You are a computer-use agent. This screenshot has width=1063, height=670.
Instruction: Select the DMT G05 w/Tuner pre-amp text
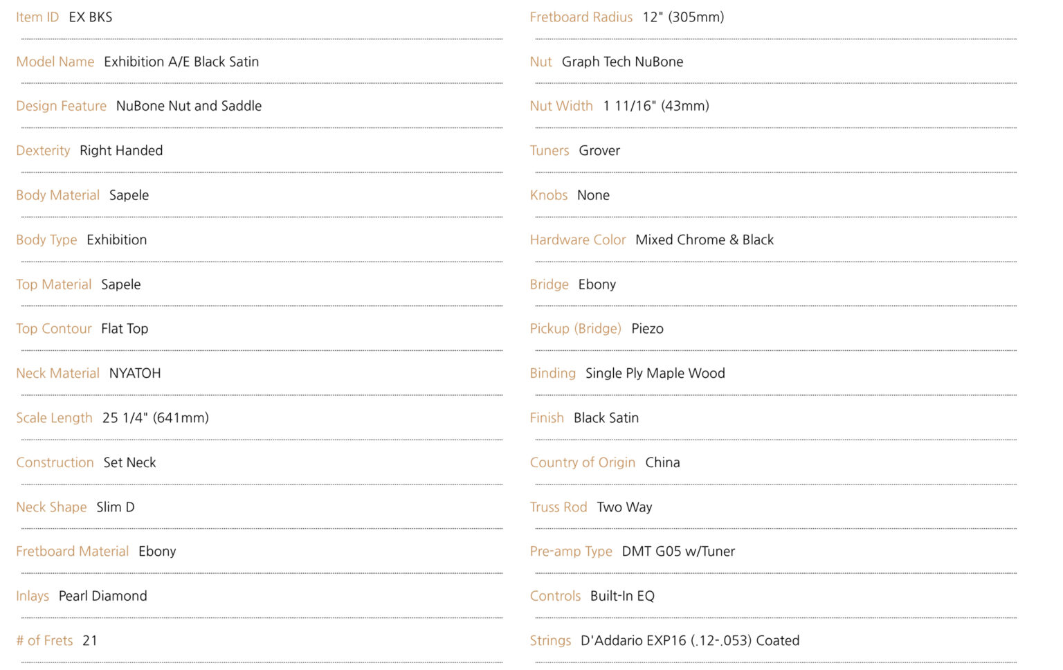[x=678, y=552]
